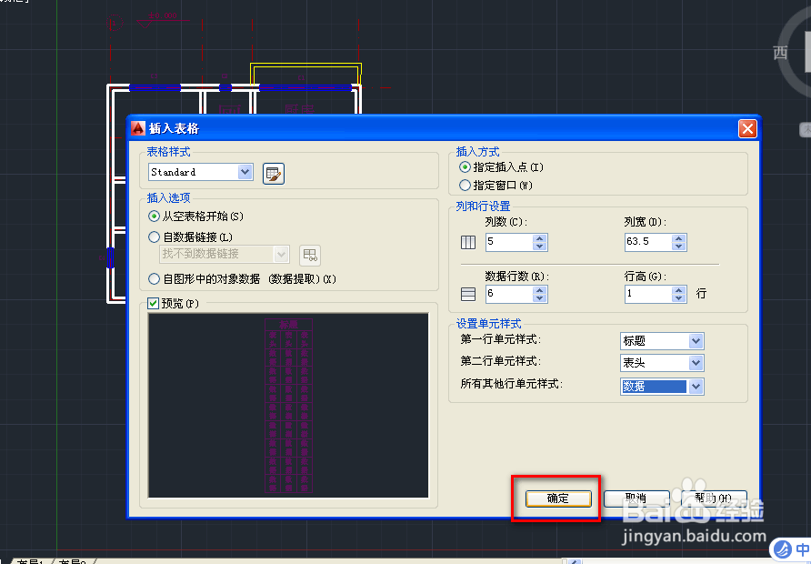Open the table style editor icon beside Standard
The image size is (811, 564).
click(273, 173)
